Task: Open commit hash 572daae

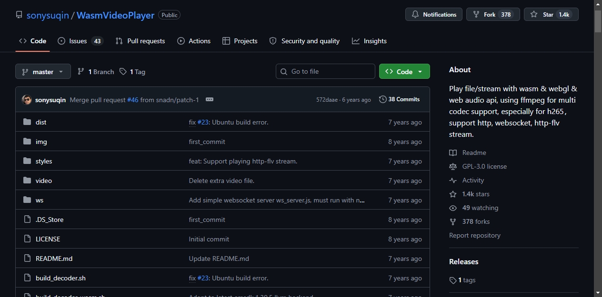Action: tap(327, 100)
